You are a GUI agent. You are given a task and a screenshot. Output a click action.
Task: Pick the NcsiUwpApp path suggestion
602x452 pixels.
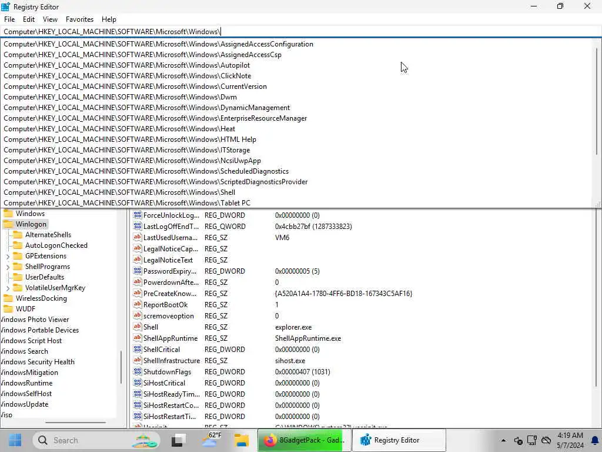tap(132, 161)
